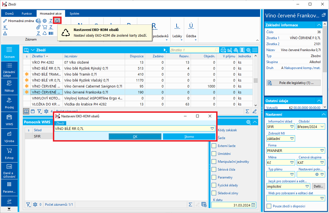Click the K icon in Záznam group
The height and width of the screenshot is (213, 329).
tap(5, 27)
